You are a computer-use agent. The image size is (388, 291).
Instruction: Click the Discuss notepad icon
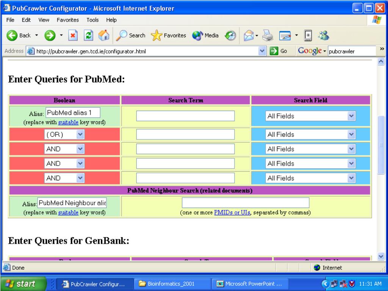(x=308, y=35)
